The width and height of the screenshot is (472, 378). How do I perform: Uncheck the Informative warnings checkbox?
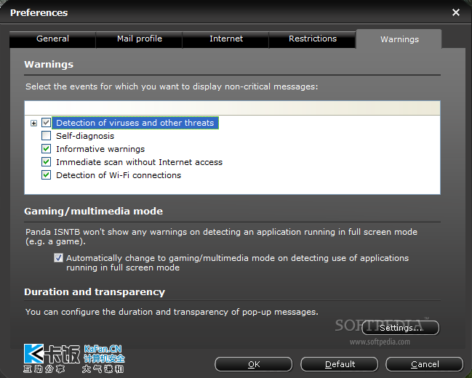point(46,149)
